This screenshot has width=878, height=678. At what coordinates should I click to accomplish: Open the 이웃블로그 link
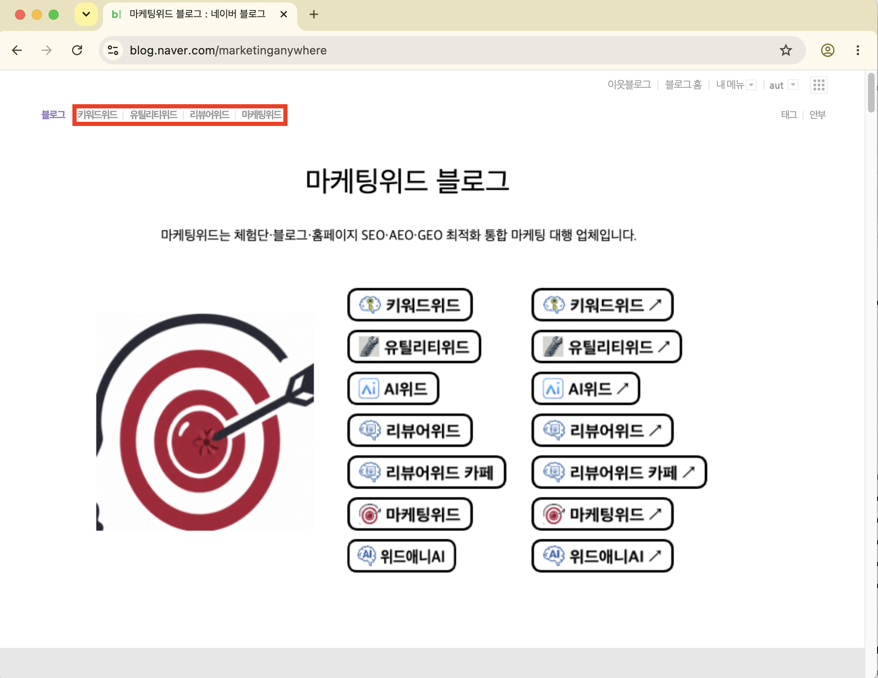[x=629, y=85]
